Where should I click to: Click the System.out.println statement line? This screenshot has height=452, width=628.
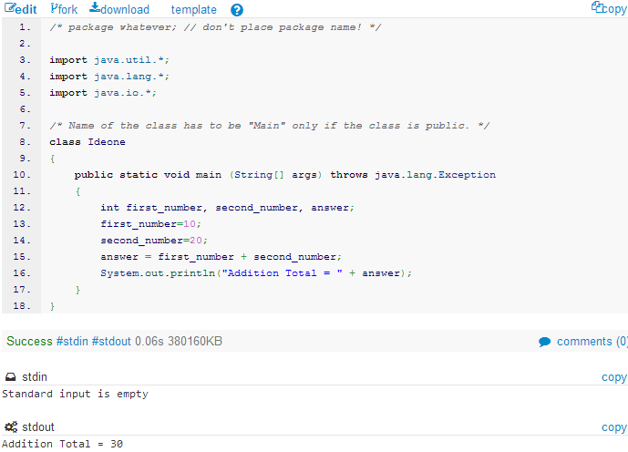tap(256, 273)
